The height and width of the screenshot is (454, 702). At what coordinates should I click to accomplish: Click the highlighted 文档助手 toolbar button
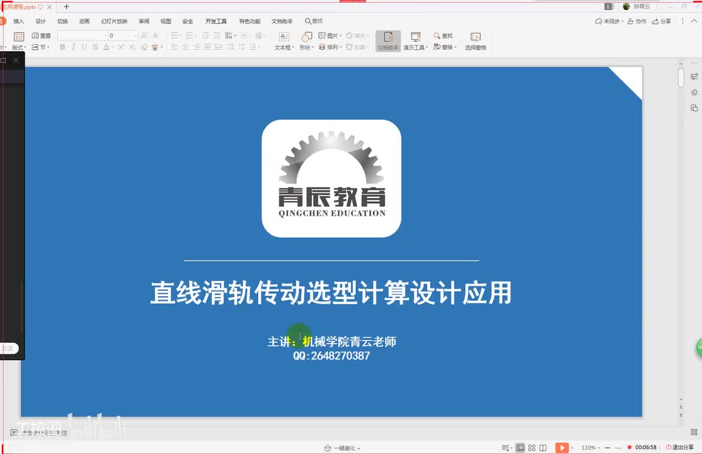388,41
